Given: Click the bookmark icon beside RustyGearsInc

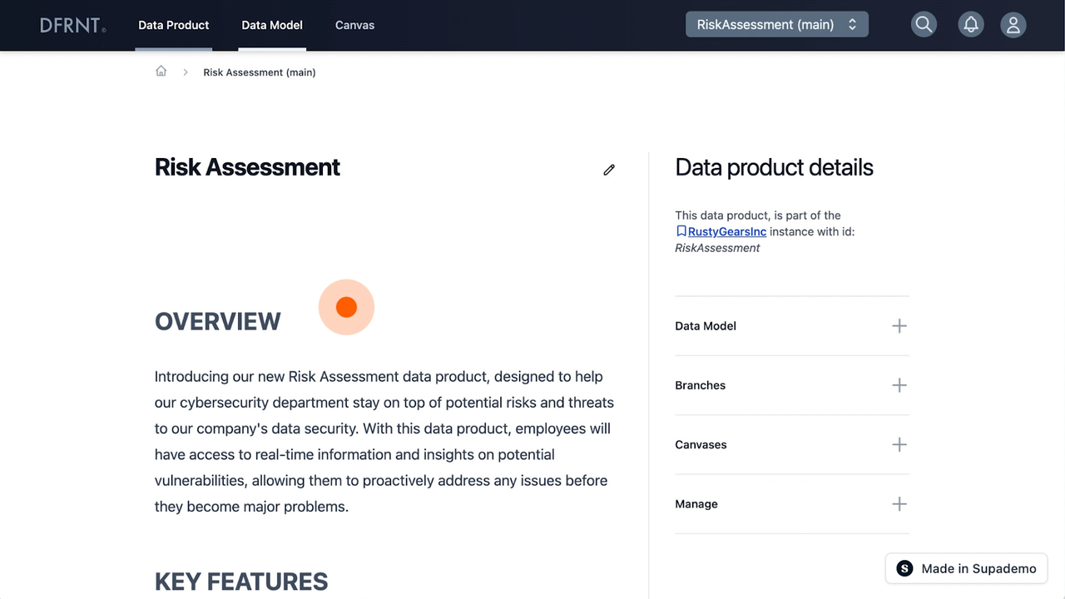Looking at the screenshot, I should tap(681, 230).
